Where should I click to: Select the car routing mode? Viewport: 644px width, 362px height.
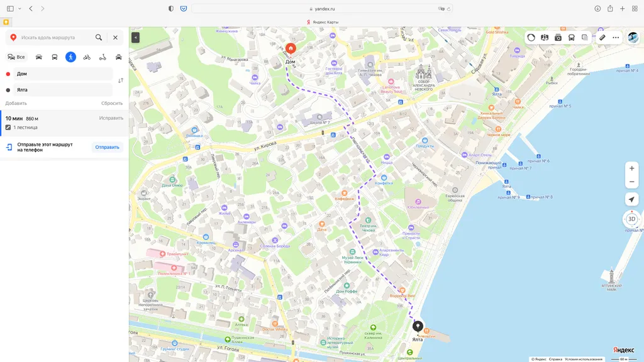[38, 57]
